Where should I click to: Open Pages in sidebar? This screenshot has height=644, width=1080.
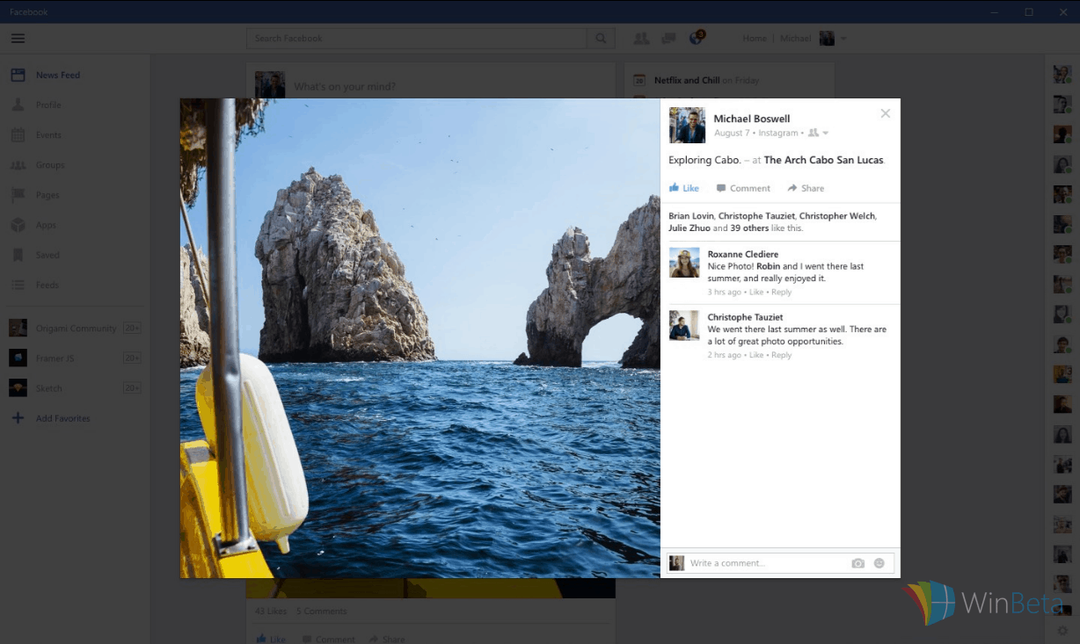[47, 195]
